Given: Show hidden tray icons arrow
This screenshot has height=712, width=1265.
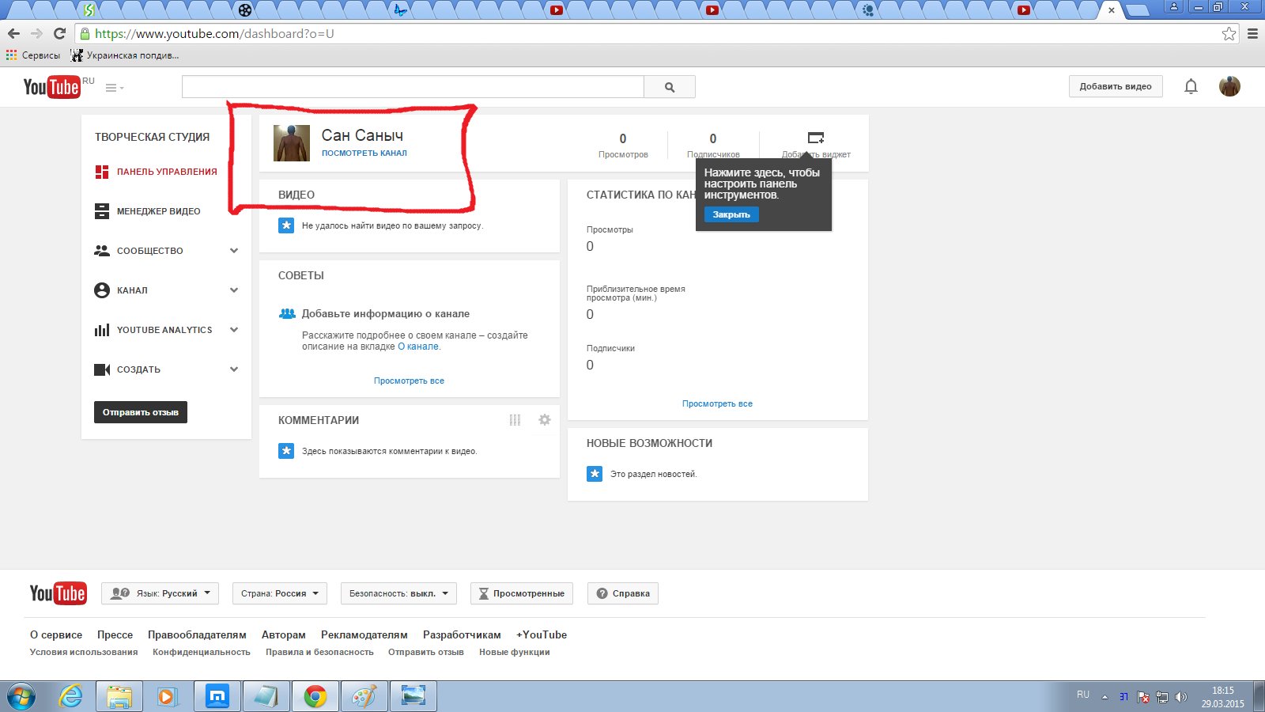Looking at the screenshot, I should (x=1105, y=697).
